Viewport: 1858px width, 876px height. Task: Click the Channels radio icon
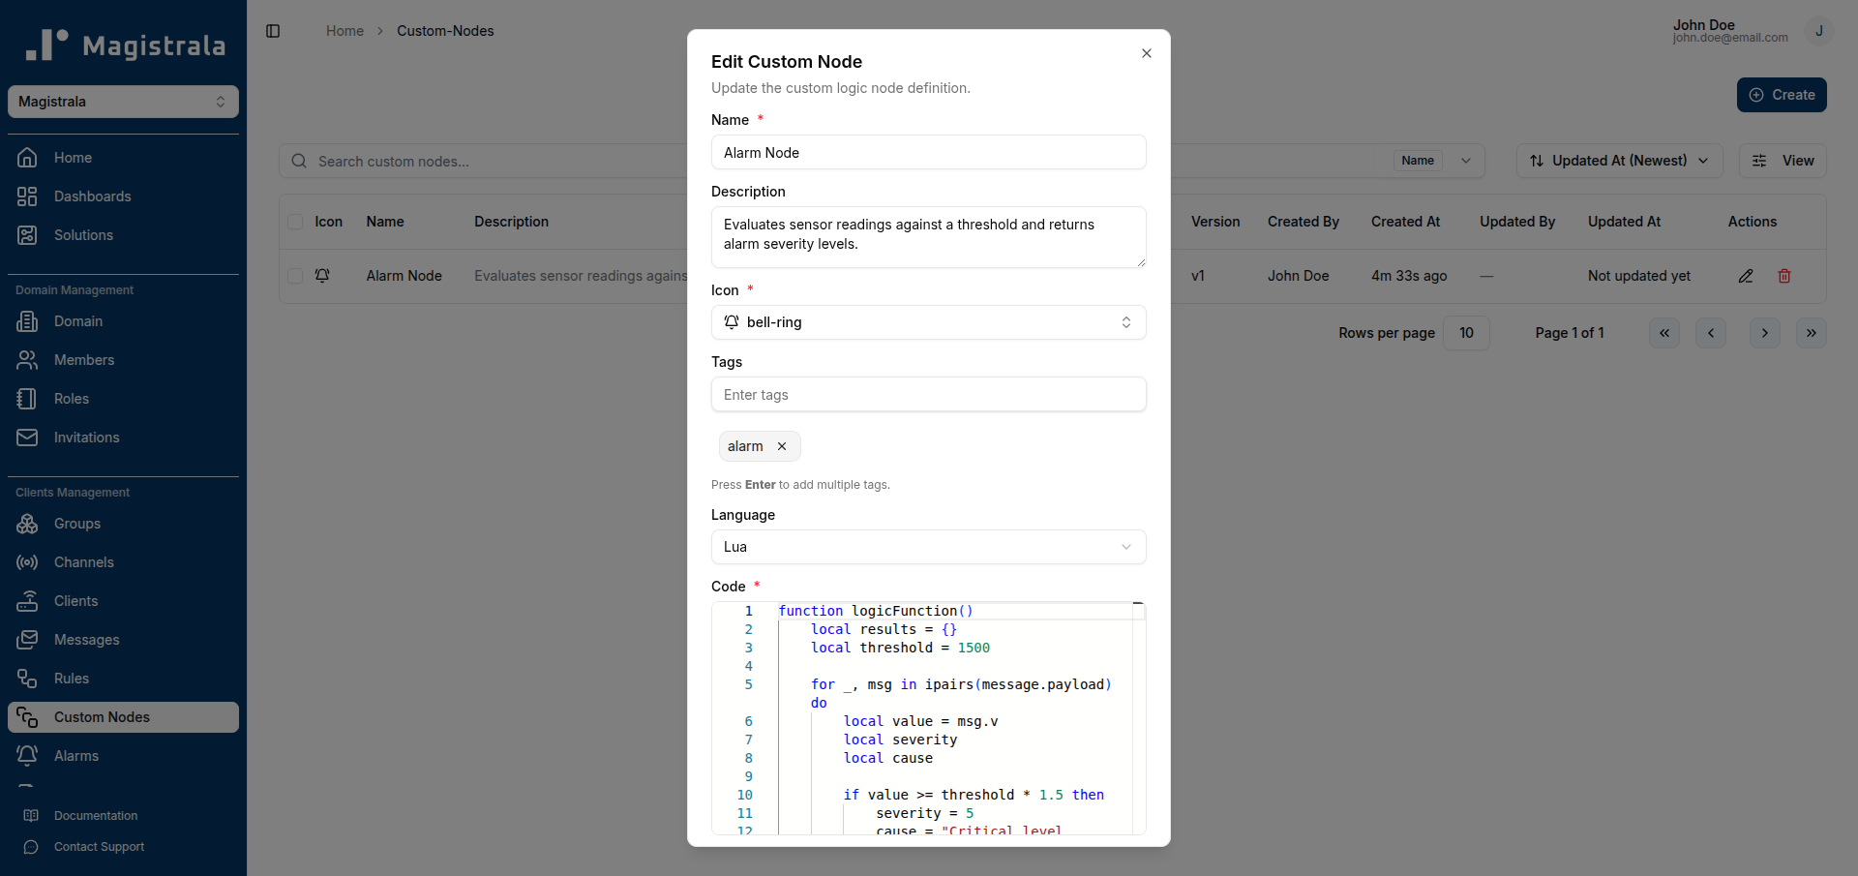point(27,562)
